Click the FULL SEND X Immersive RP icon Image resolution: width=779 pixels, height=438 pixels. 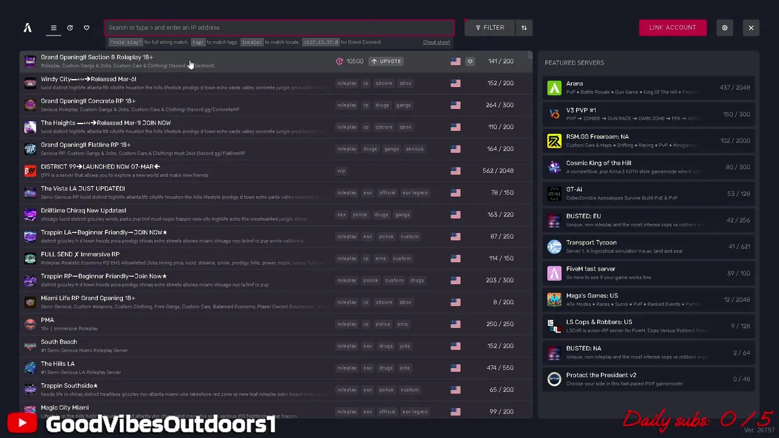point(30,258)
